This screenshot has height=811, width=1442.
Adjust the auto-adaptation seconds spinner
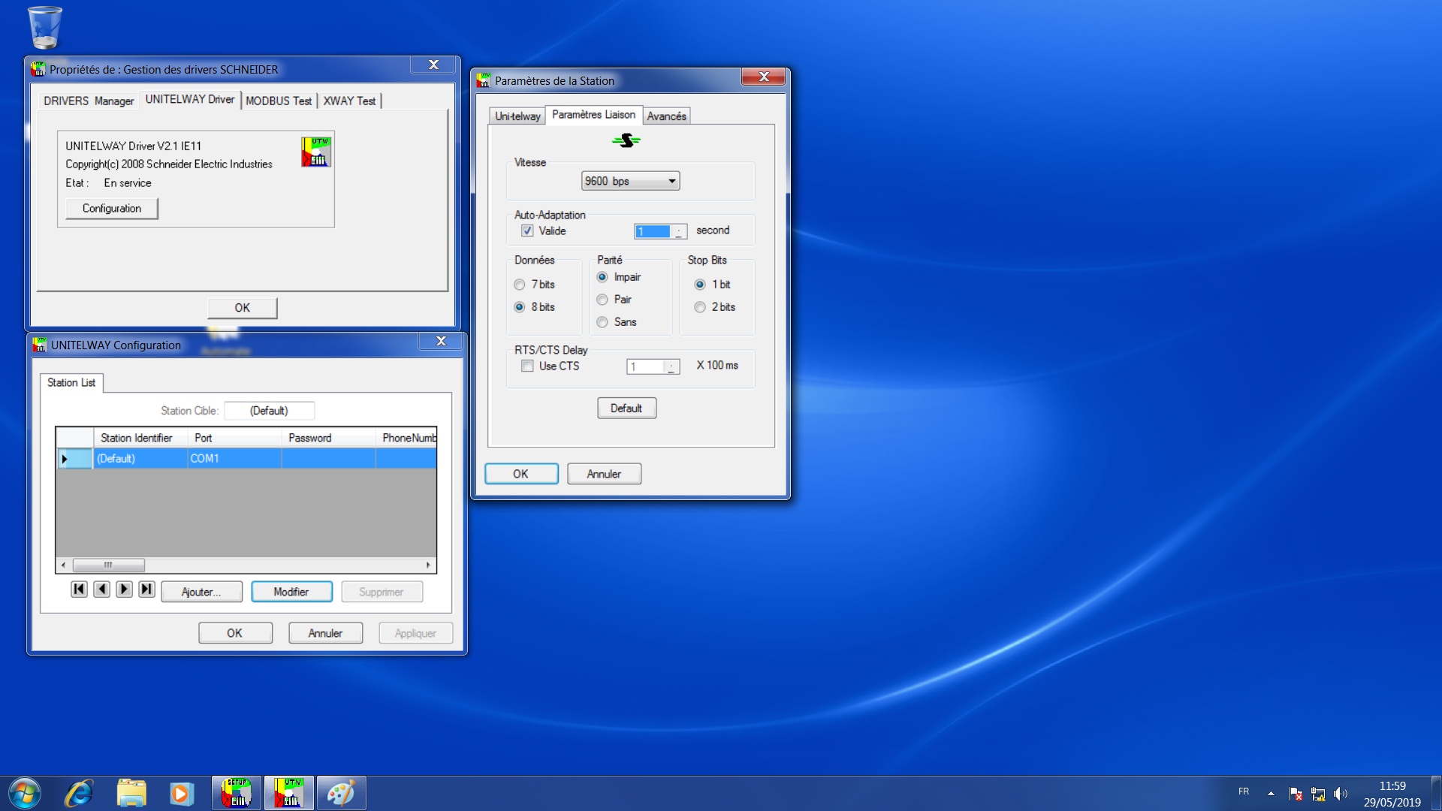pos(678,231)
